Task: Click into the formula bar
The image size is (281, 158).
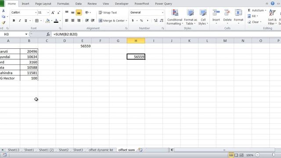Action: 166,34
